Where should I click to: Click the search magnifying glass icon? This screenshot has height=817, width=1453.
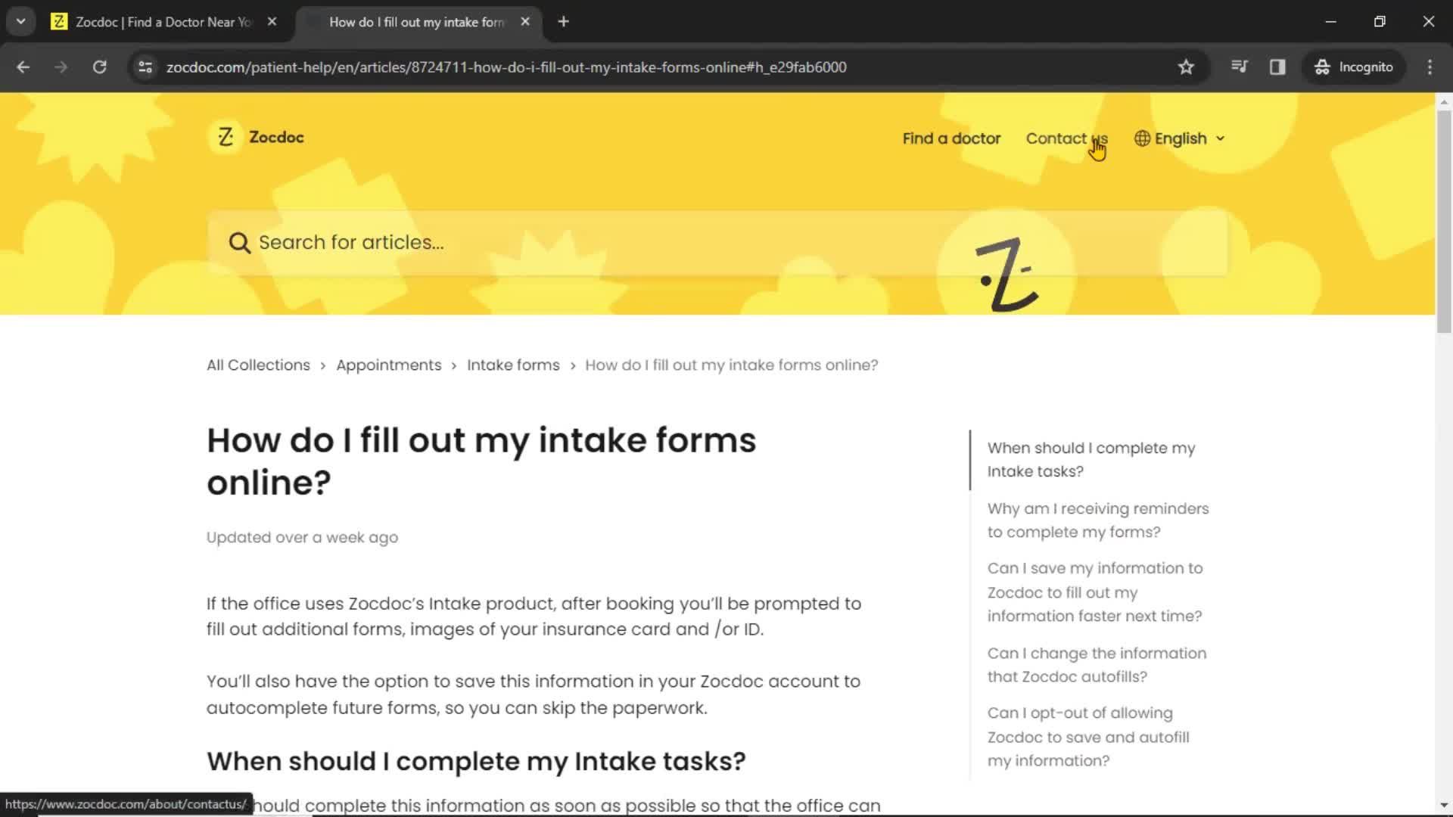click(x=239, y=242)
